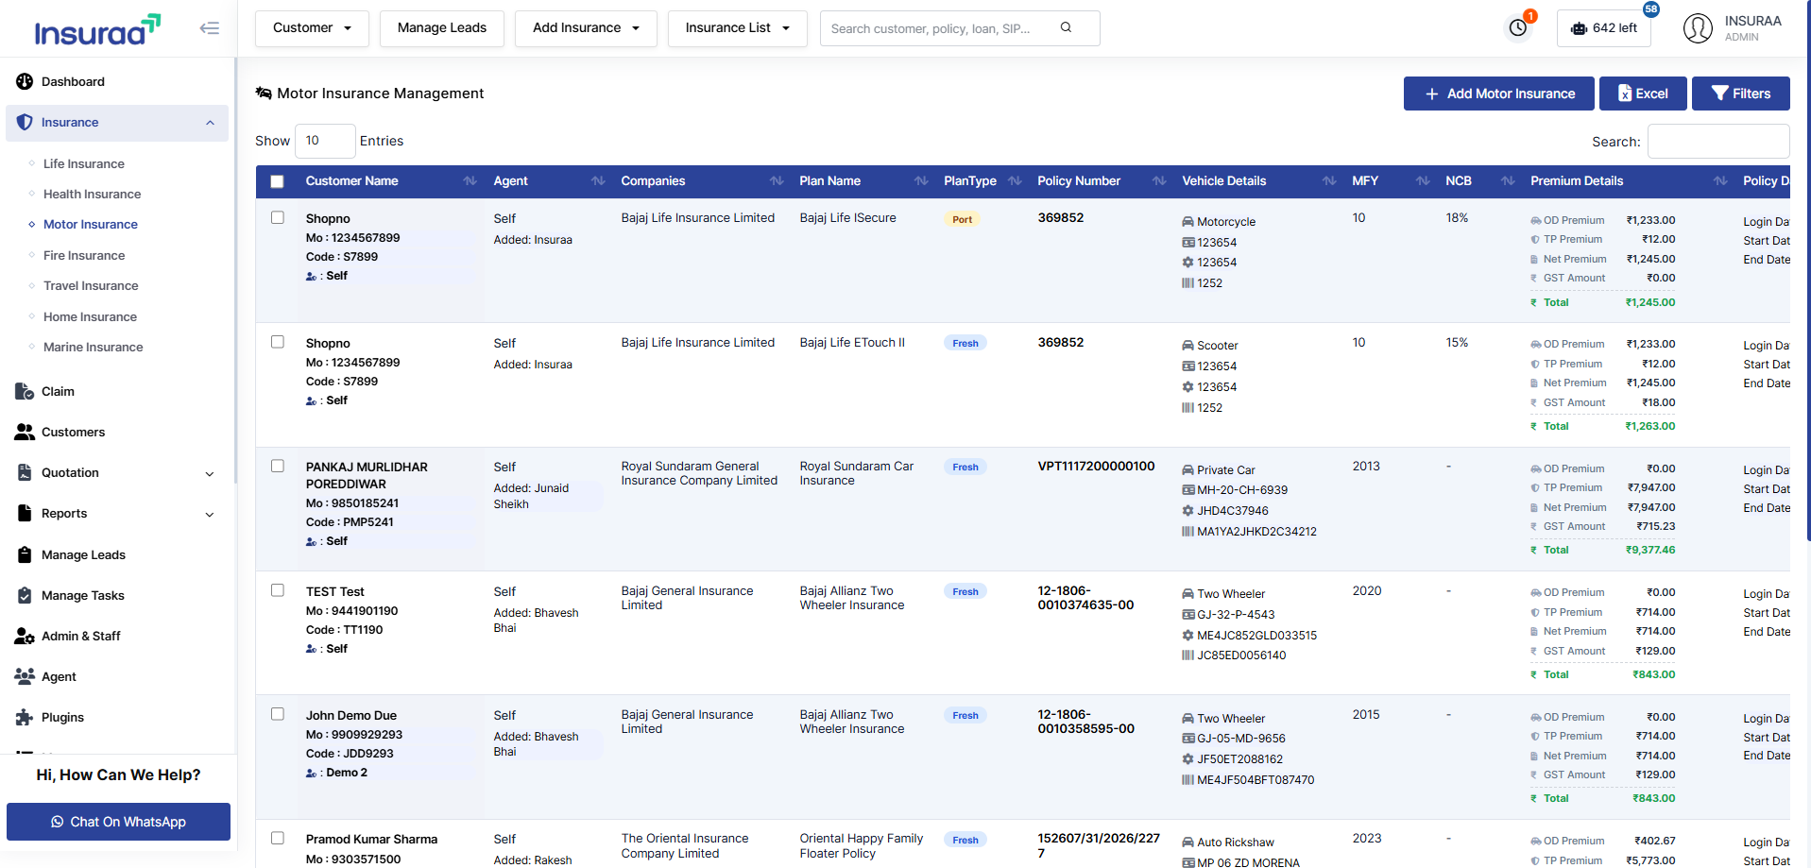Sort by Policy Number column arrows
This screenshot has height=868, width=1811.
click(1159, 180)
